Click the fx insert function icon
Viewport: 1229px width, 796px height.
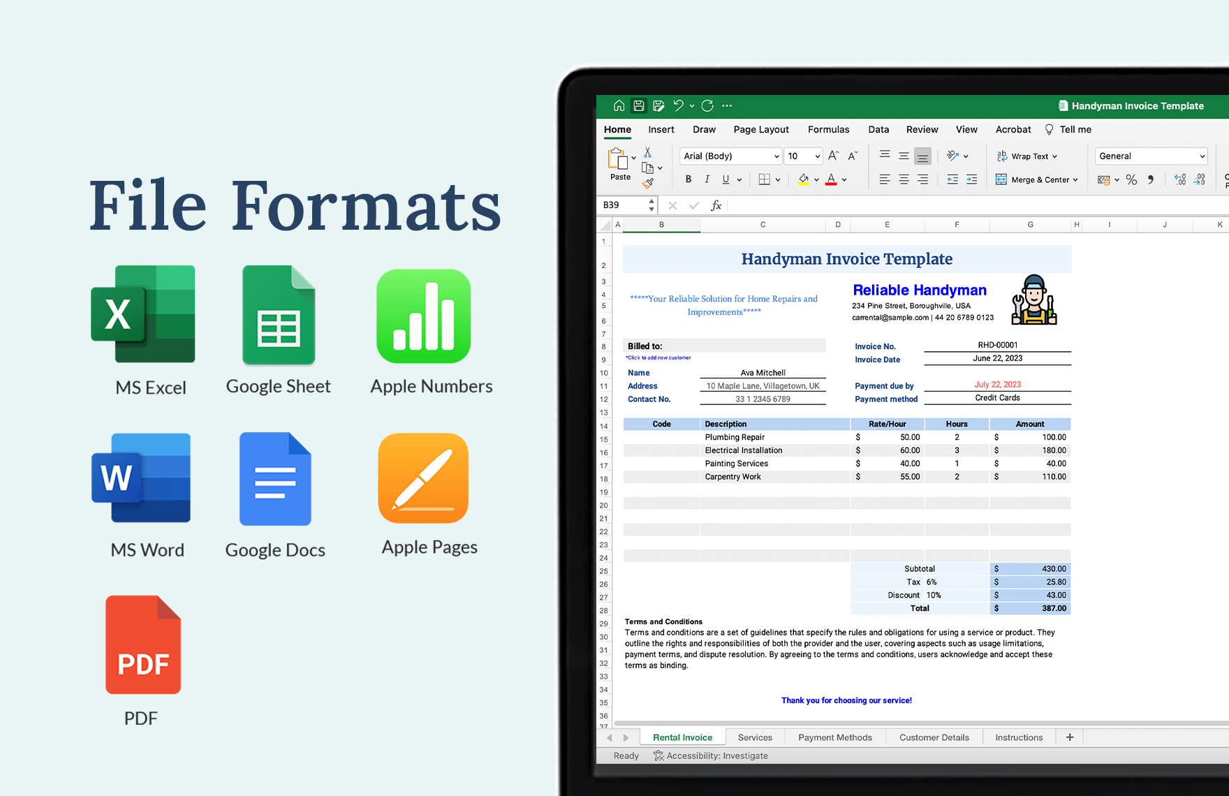[716, 205]
